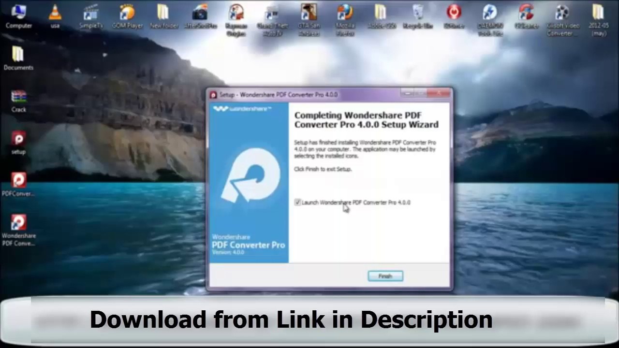The width and height of the screenshot is (619, 348).
Task: Click the round red app desktop icon
Action: coord(454,16)
